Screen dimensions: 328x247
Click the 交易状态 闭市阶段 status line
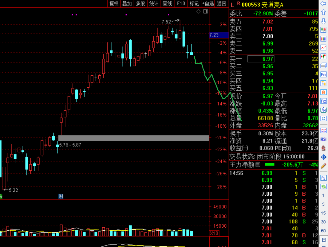(267, 157)
